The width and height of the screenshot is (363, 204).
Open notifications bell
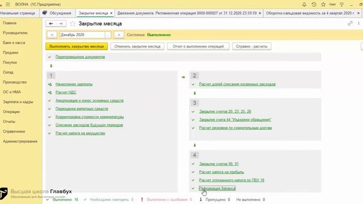coord(304,5)
